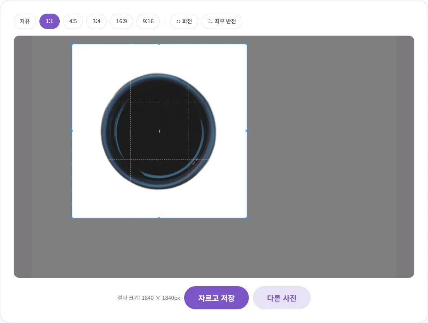Click the top-left crop corner handle
This screenshot has width=428, height=323.
coord(72,44)
